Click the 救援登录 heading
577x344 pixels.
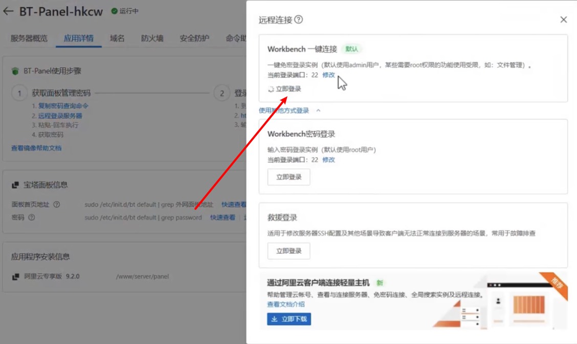282,218
